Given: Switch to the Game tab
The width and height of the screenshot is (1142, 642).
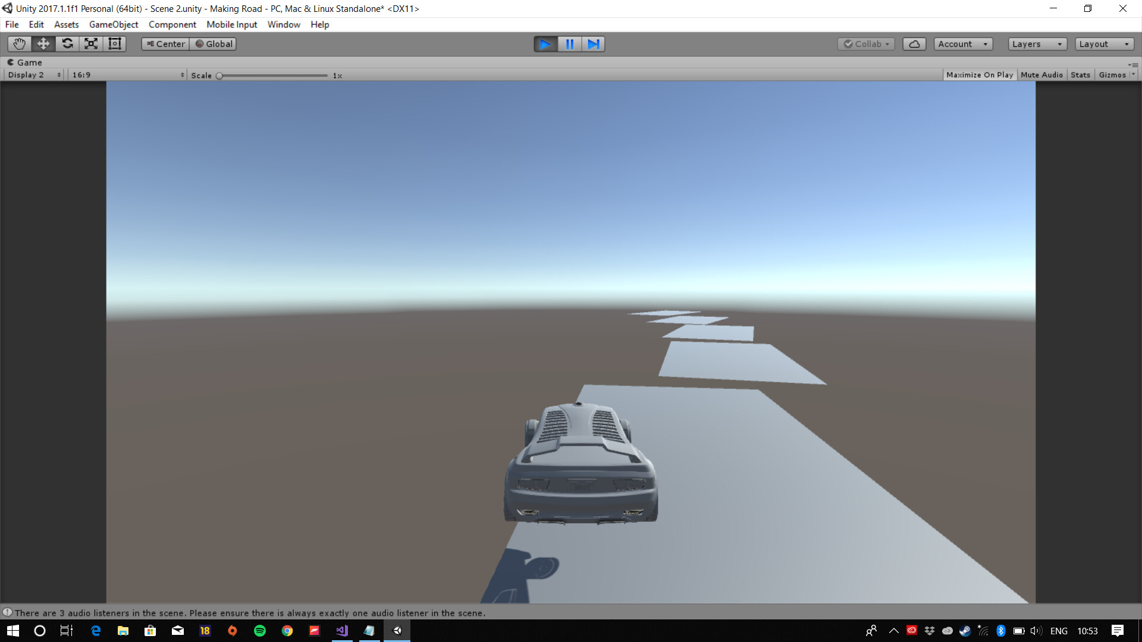Looking at the screenshot, I should 27,62.
